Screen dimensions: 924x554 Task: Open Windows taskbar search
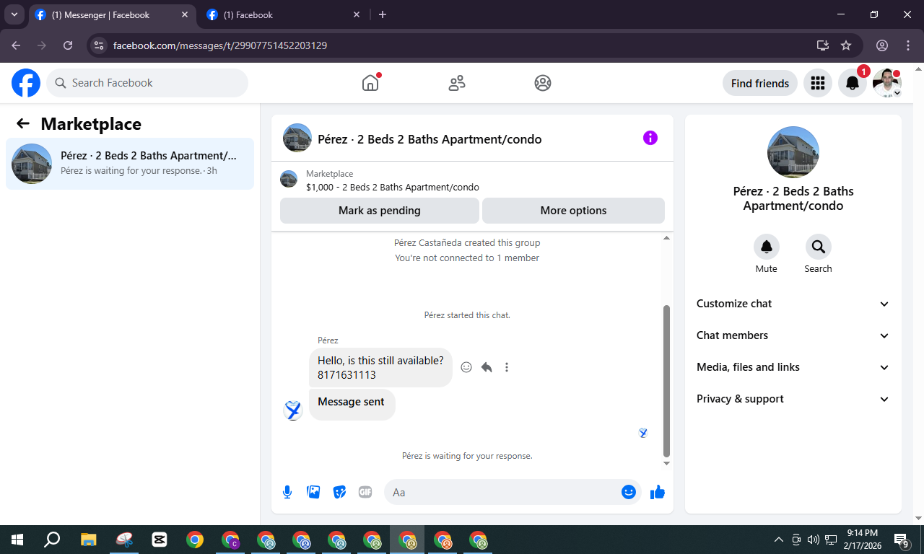pos(52,540)
